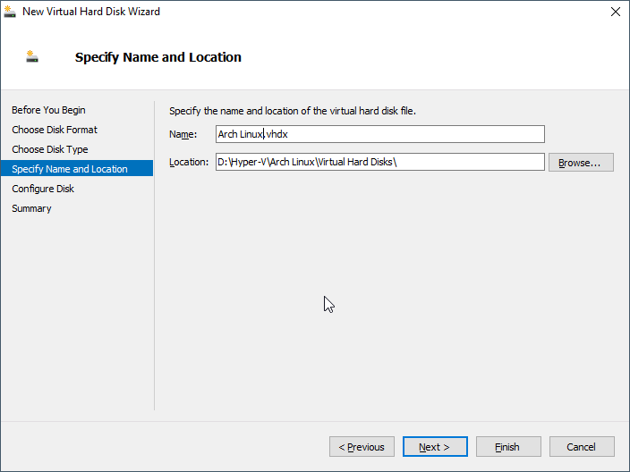The height and width of the screenshot is (472, 630).
Task: Focus the Location path text field
Action: coord(379,162)
